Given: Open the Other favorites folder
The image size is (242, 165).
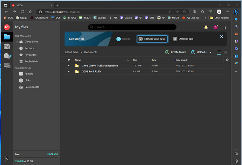Looking at the screenshot, I should 220,18.
